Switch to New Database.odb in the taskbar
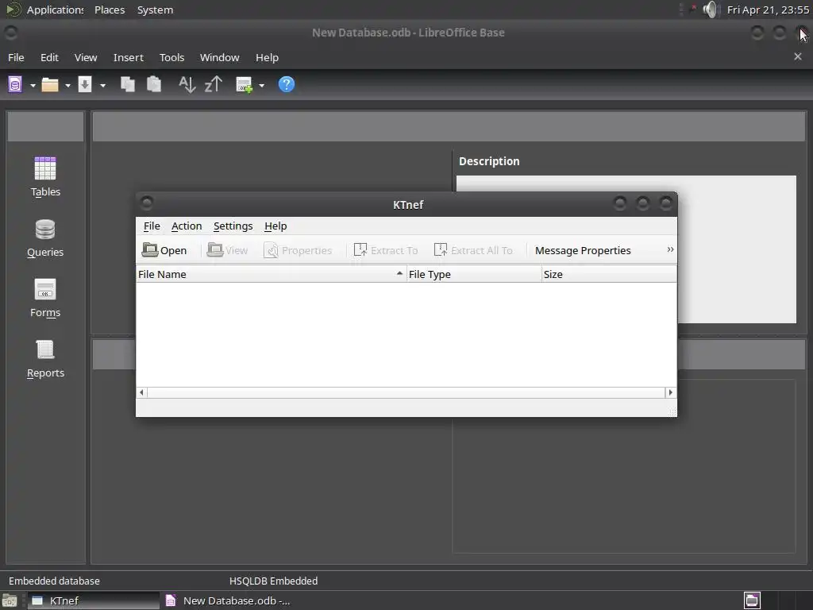813x610 pixels. [227, 600]
